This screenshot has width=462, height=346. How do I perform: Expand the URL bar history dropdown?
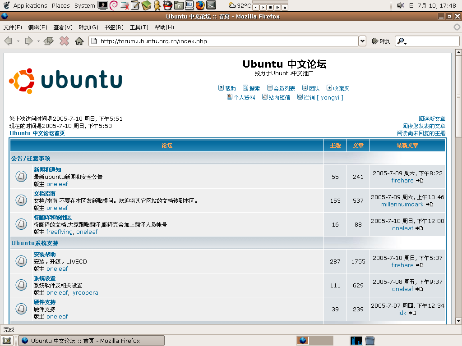(x=363, y=41)
